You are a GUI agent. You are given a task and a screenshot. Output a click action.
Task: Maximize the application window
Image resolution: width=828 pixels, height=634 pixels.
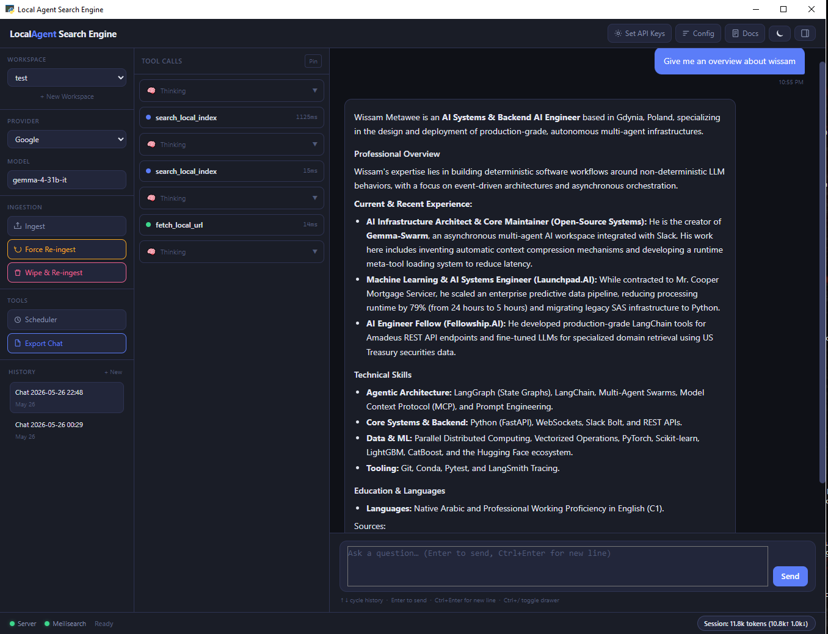[x=783, y=9]
